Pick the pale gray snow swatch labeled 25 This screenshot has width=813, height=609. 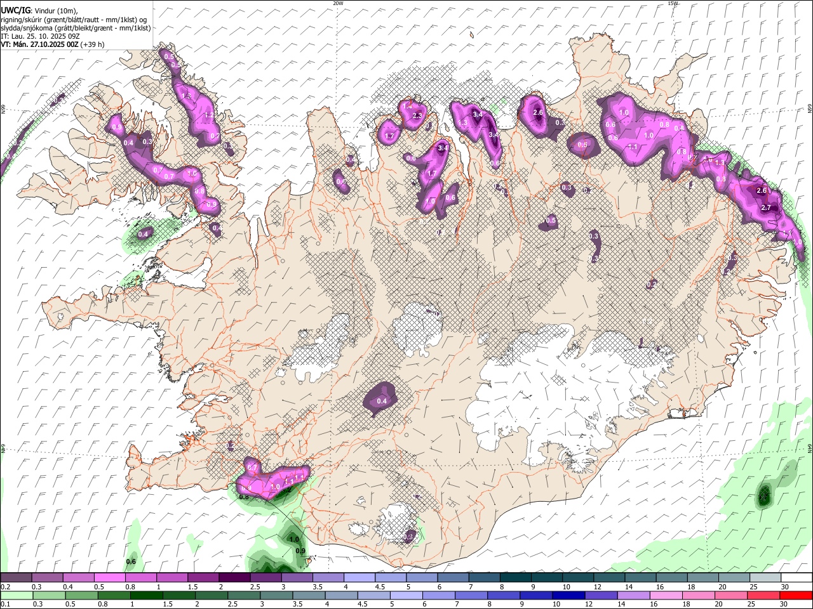765,577
